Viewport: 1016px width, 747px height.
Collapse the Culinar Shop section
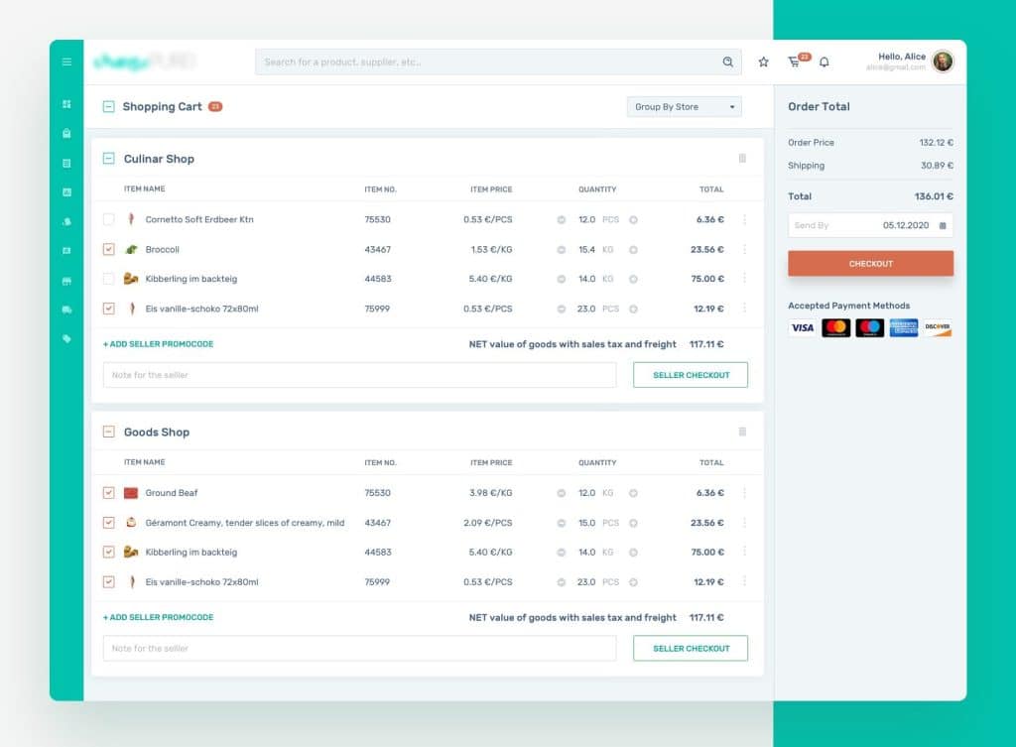tap(108, 159)
